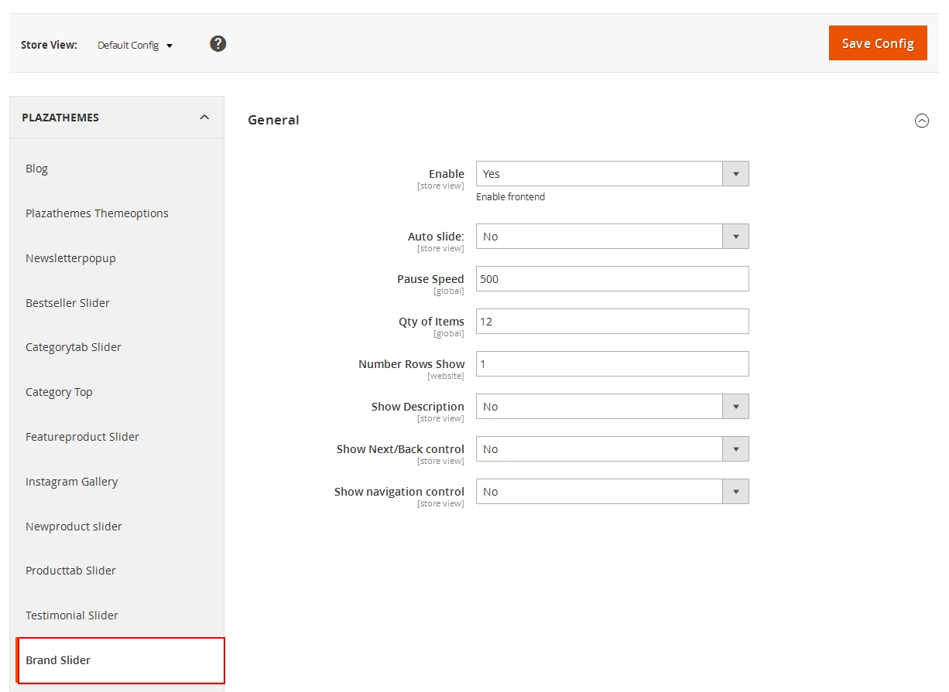Screen dimensions: 949x692
Task: Select Instagram Gallery in sidebar
Action: click(71, 482)
